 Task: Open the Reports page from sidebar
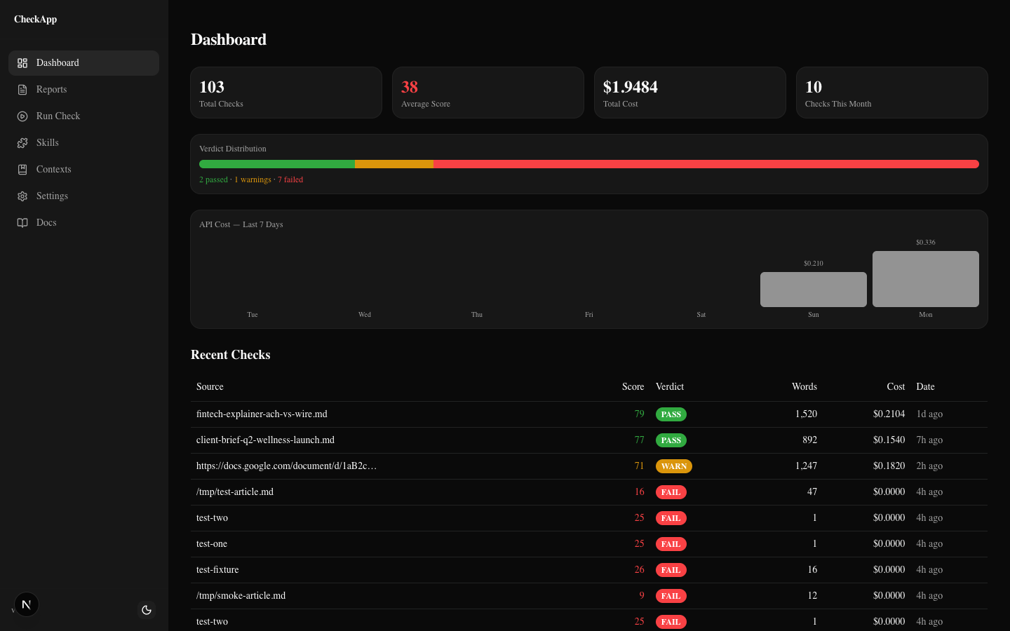(52, 90)
